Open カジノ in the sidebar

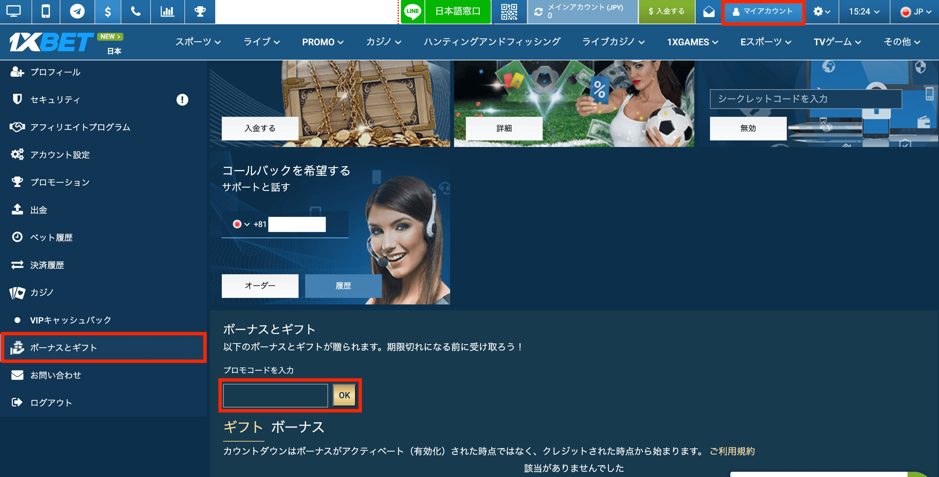tap(103, 293)
